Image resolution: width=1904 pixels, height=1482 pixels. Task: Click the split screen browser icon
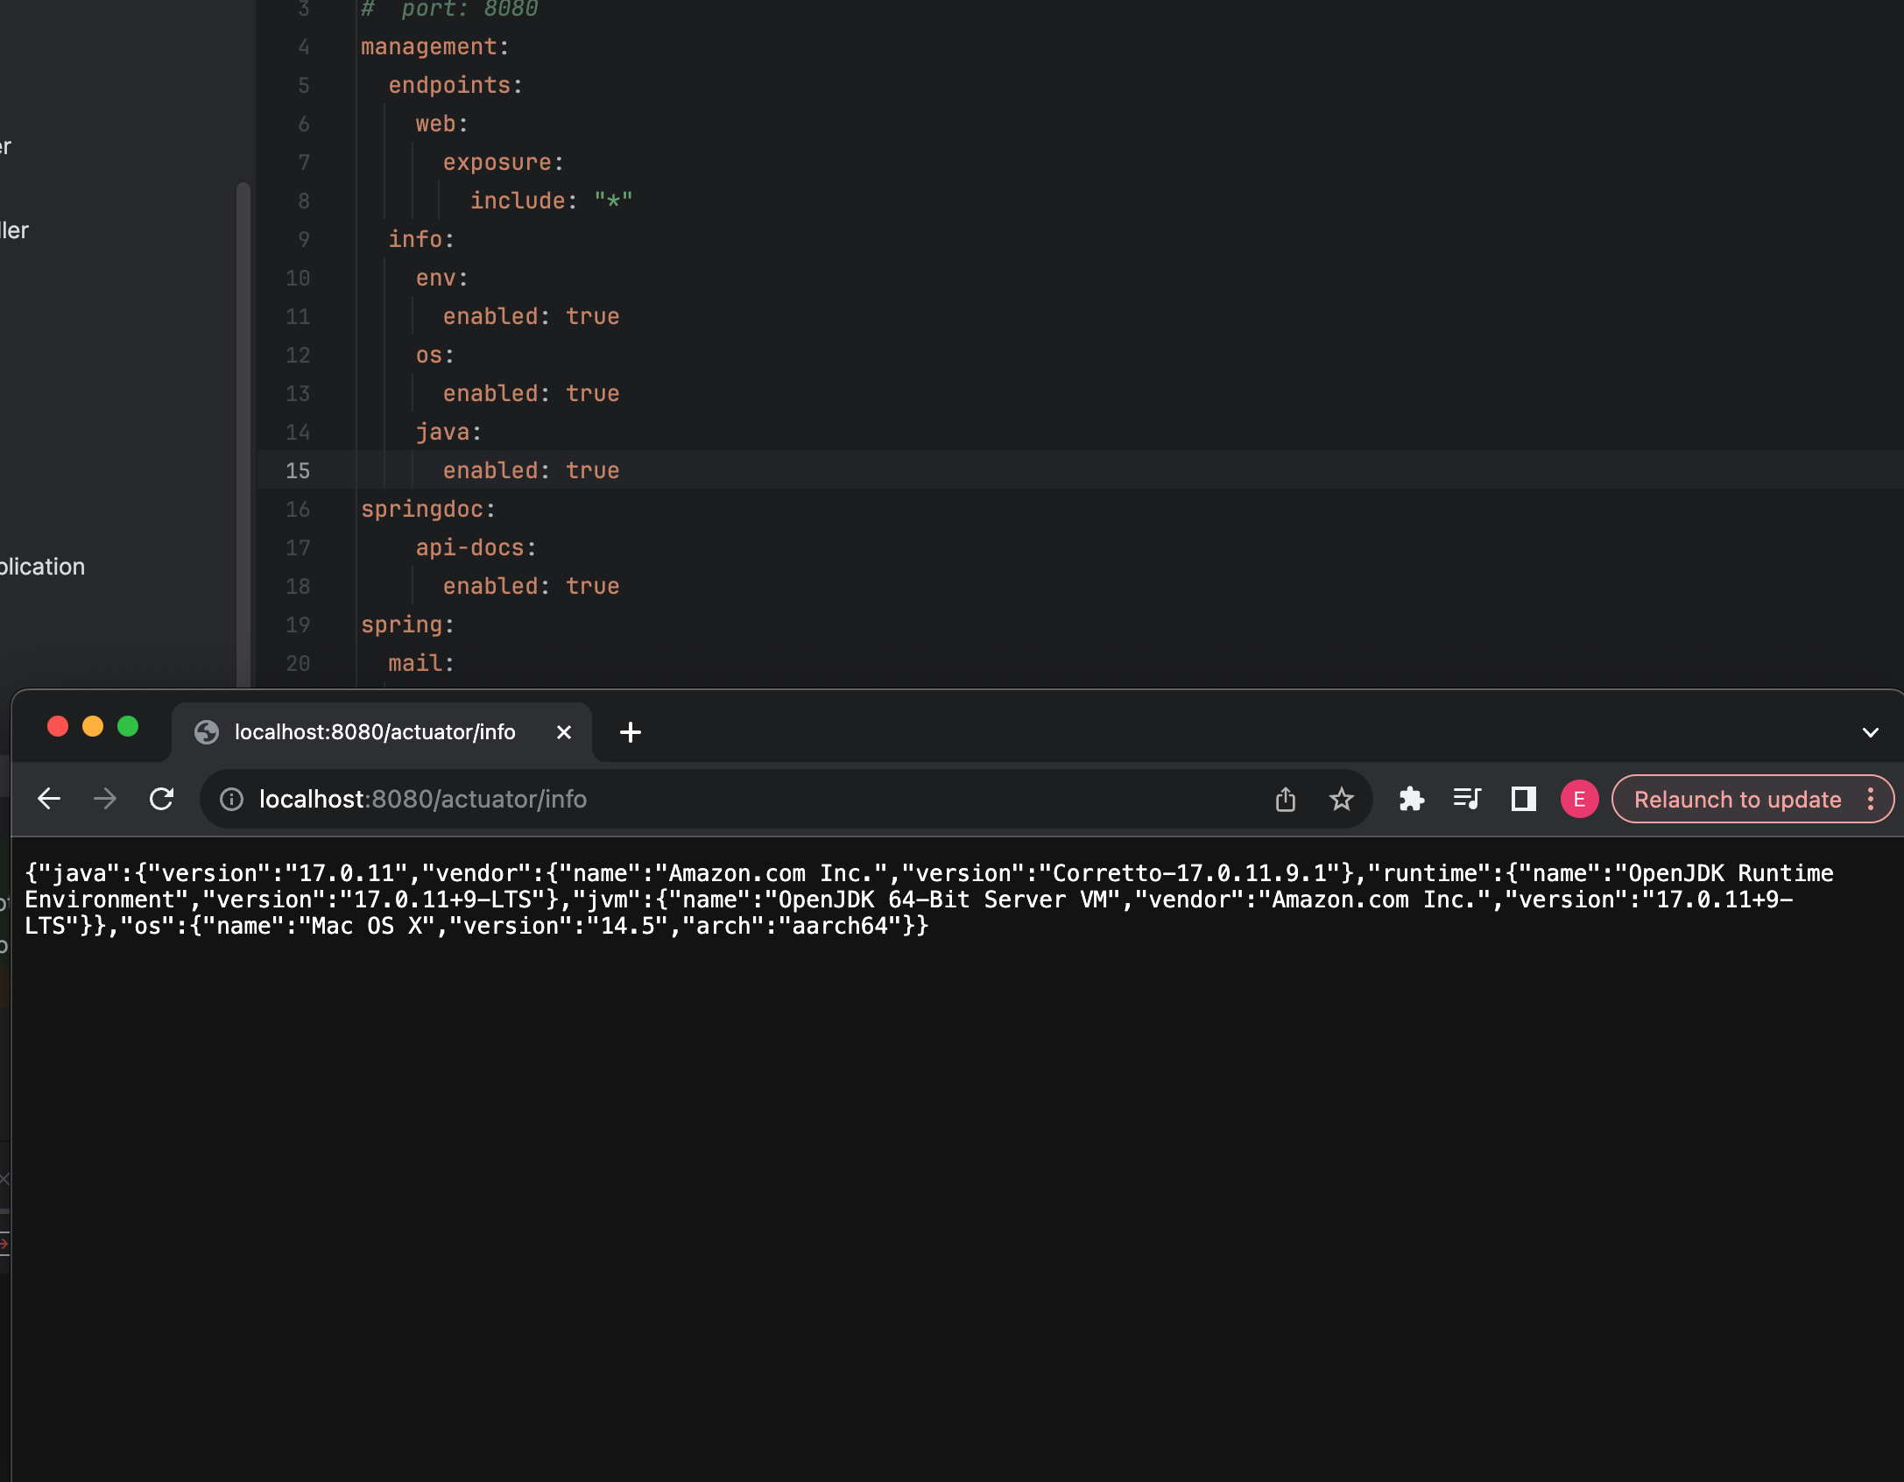click(x=1522, y=799)
